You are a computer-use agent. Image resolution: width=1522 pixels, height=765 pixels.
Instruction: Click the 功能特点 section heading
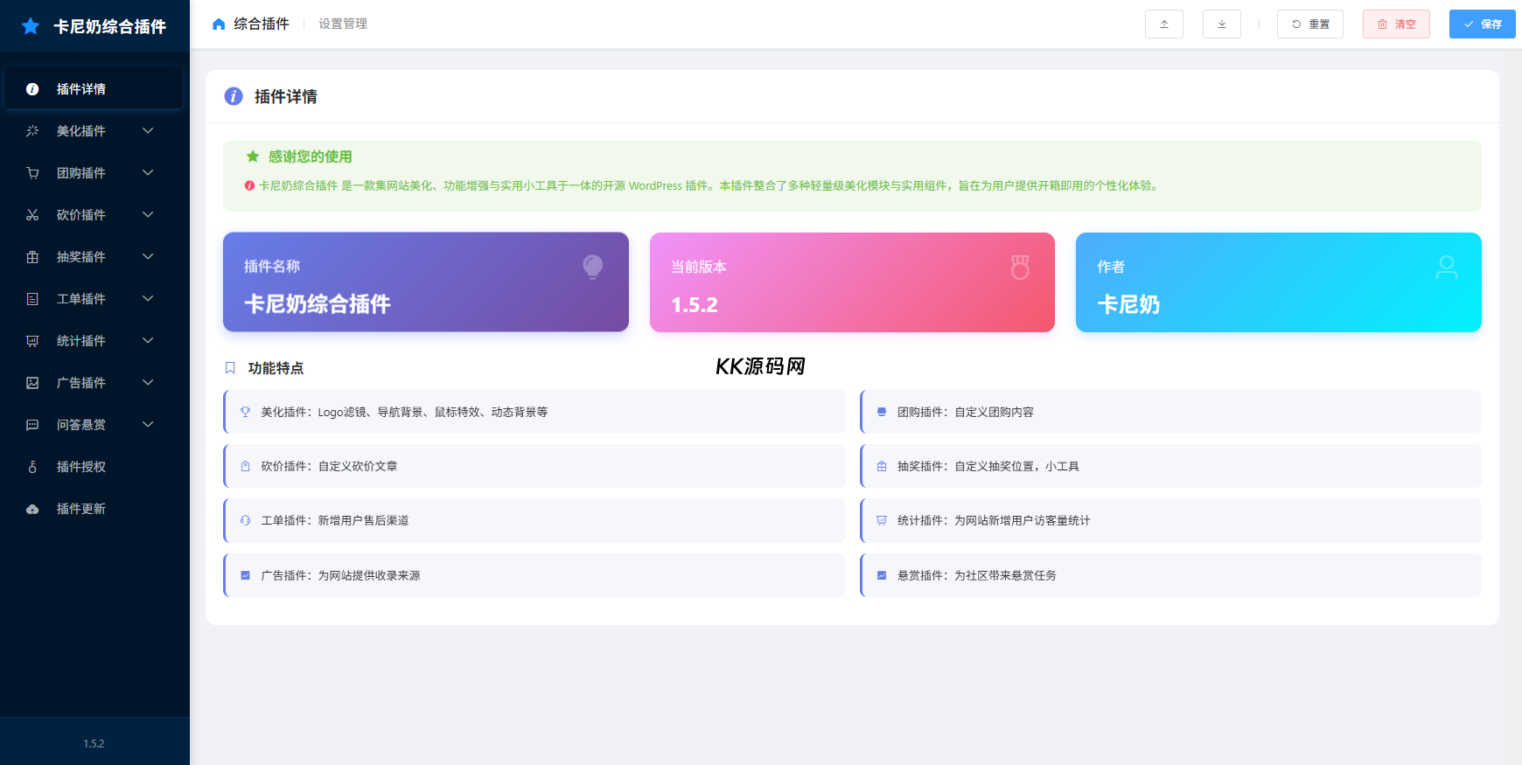tap(276, 368)
